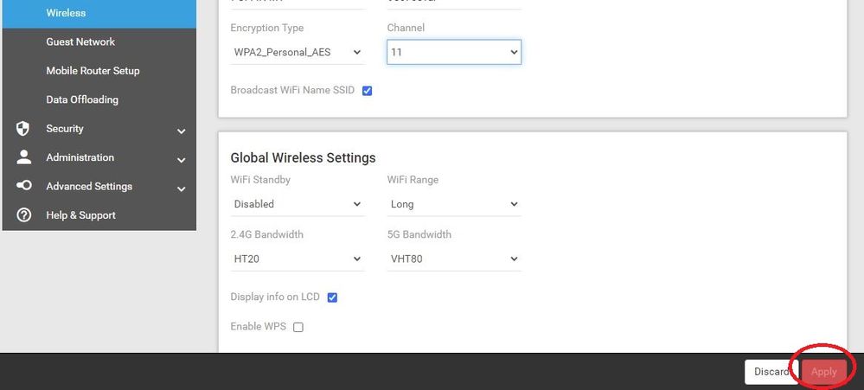
Task: Change the WiFi Range dropdown
Action: 453,204
